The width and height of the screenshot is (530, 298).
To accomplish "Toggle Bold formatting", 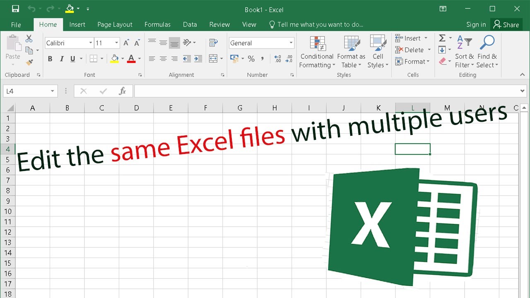I will [x=50, y=59].
